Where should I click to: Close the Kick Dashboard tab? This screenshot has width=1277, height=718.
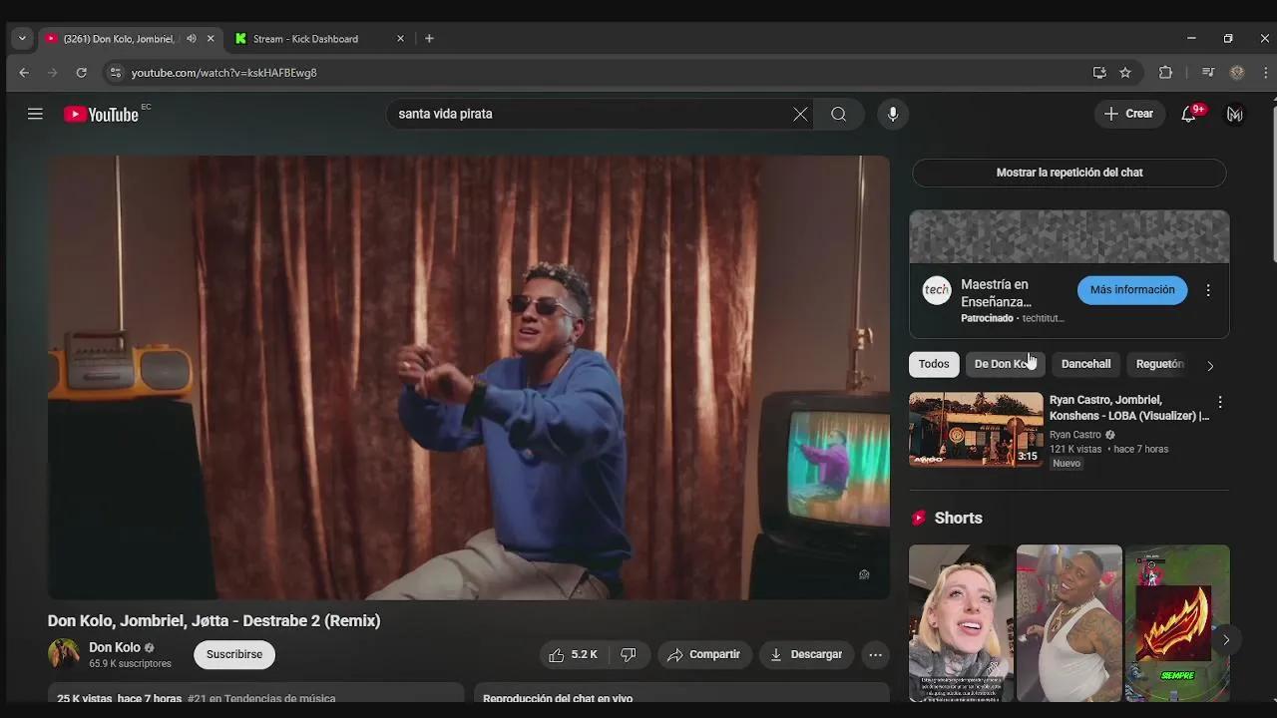(400, 39)
